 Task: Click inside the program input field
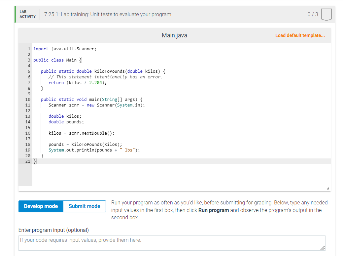coord(172,243)
